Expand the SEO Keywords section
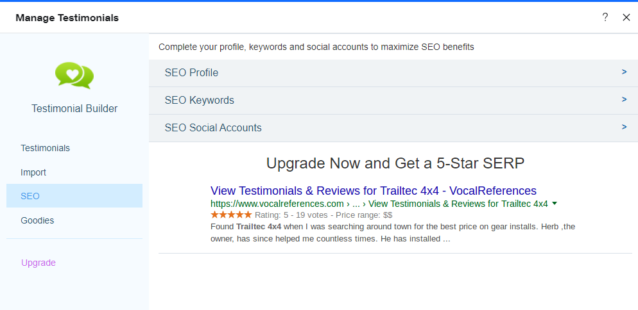Screen dimensions: 638x310 (x=393, y=101)
